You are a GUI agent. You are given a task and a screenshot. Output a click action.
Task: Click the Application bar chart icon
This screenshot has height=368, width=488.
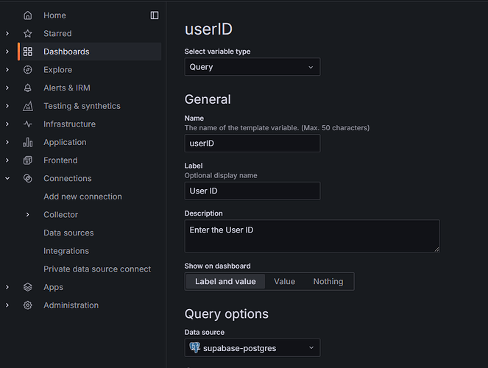click(28, 142)
